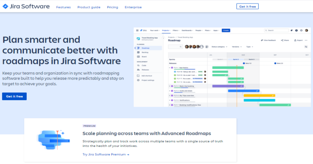Open Project settings gear in sidebar
The height and width of the screenshot is (164, 313).
(138, 80)
